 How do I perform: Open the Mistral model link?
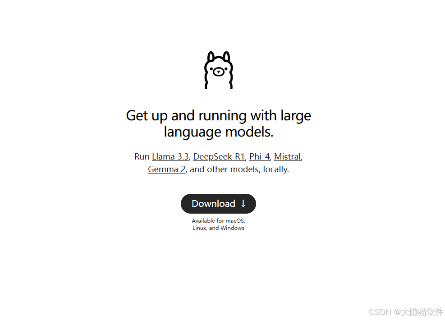[x=287, y=156]
